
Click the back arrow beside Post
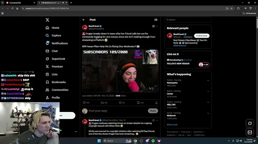point(83,20)
